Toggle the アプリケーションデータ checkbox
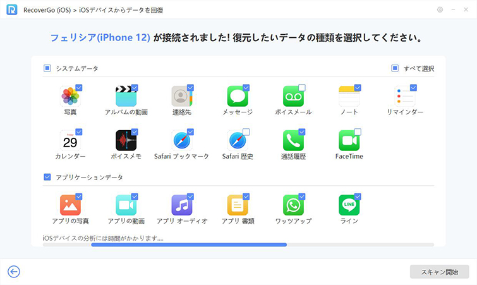477x285 pixels. coord(47,177)
